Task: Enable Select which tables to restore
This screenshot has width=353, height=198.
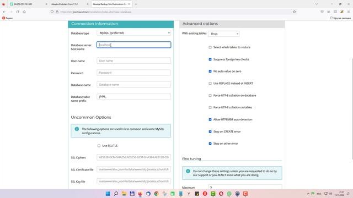Action: 210,47
